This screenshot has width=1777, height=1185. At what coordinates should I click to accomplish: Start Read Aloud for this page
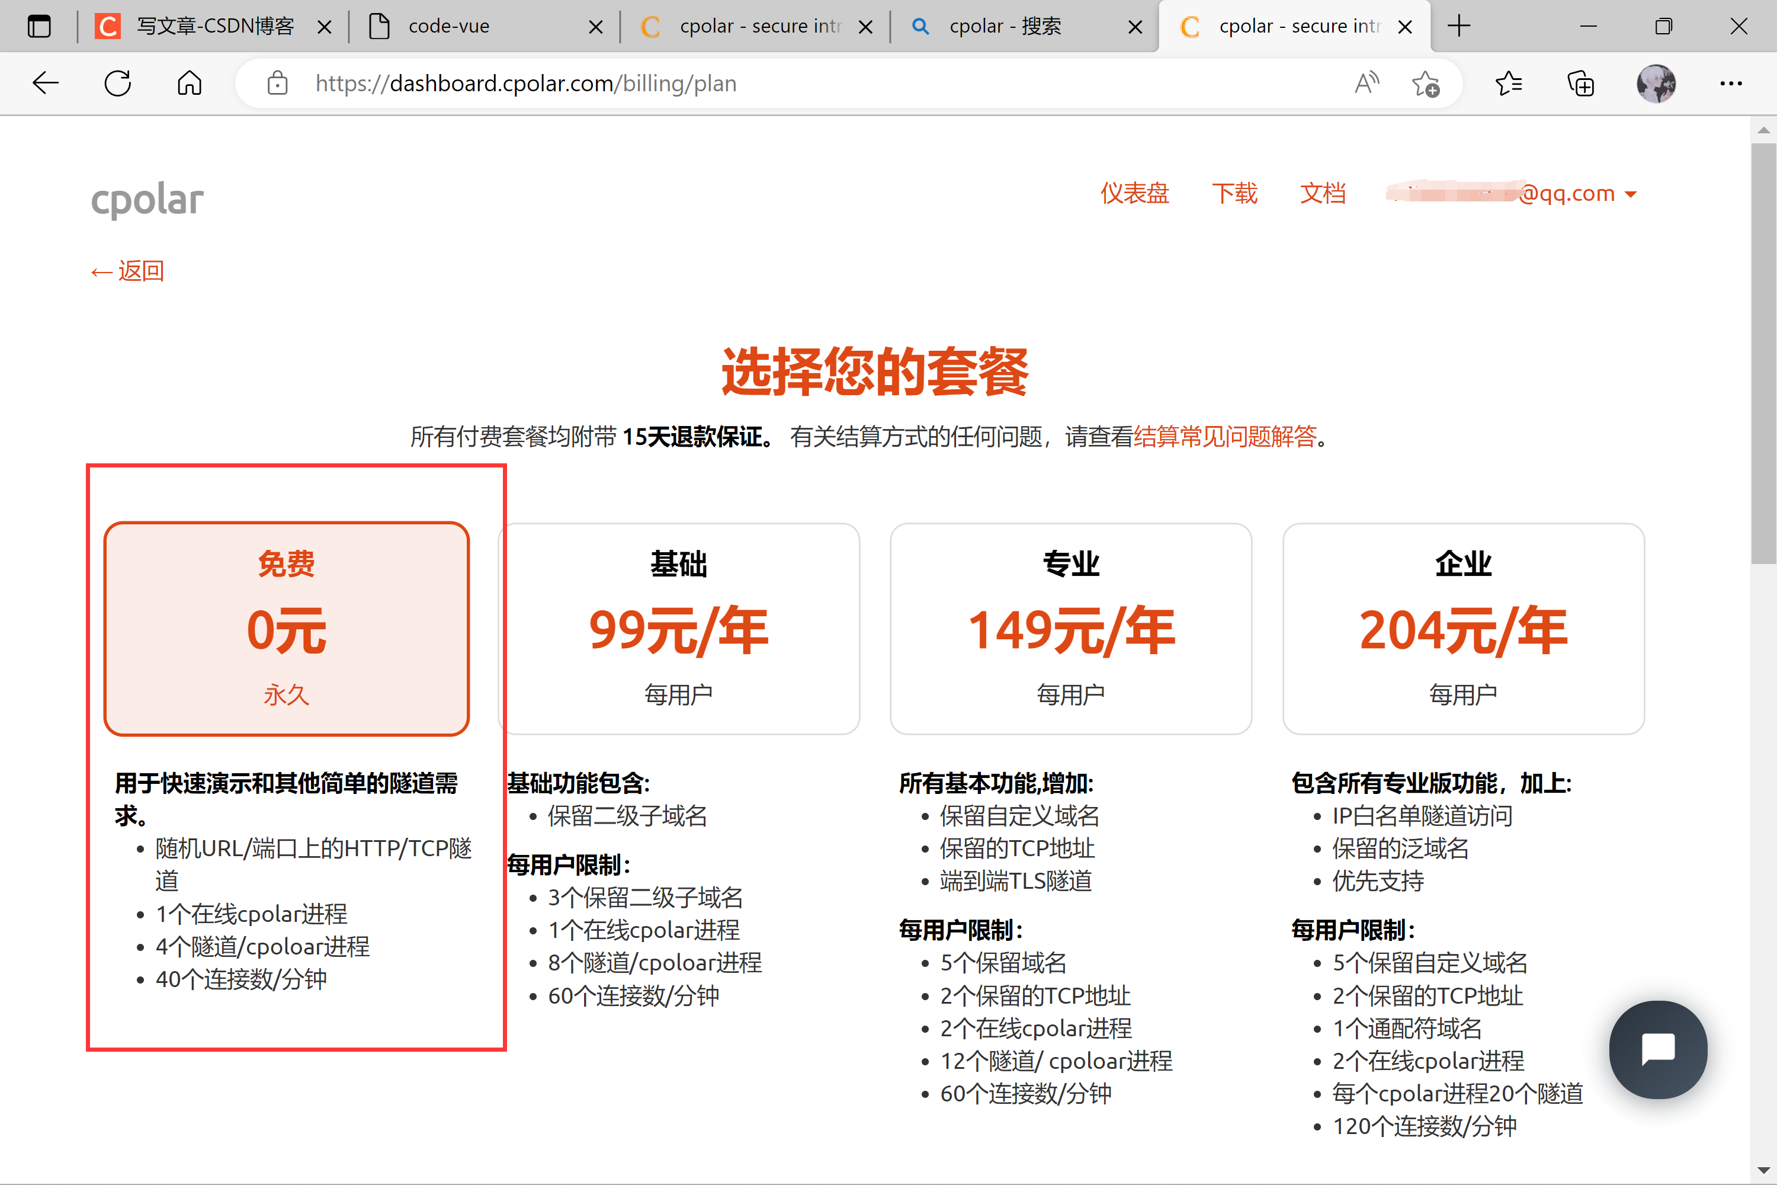(1366, 83)
